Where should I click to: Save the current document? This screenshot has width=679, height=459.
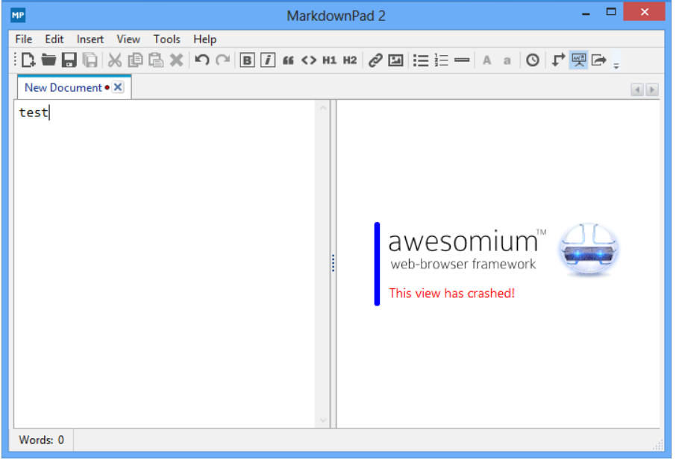pyautogui.click(x=69, y=60)
